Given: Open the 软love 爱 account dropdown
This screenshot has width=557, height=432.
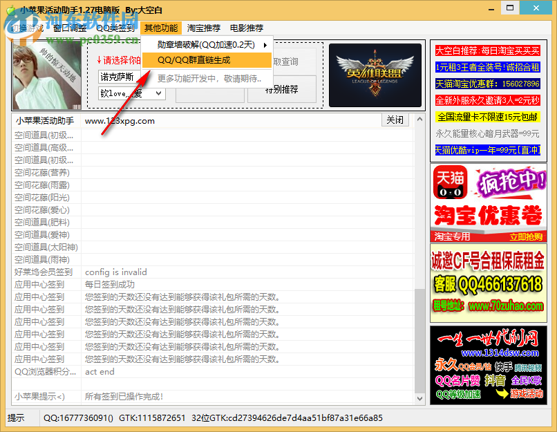Looking at the screenshot, I should (x=131, y=94).
